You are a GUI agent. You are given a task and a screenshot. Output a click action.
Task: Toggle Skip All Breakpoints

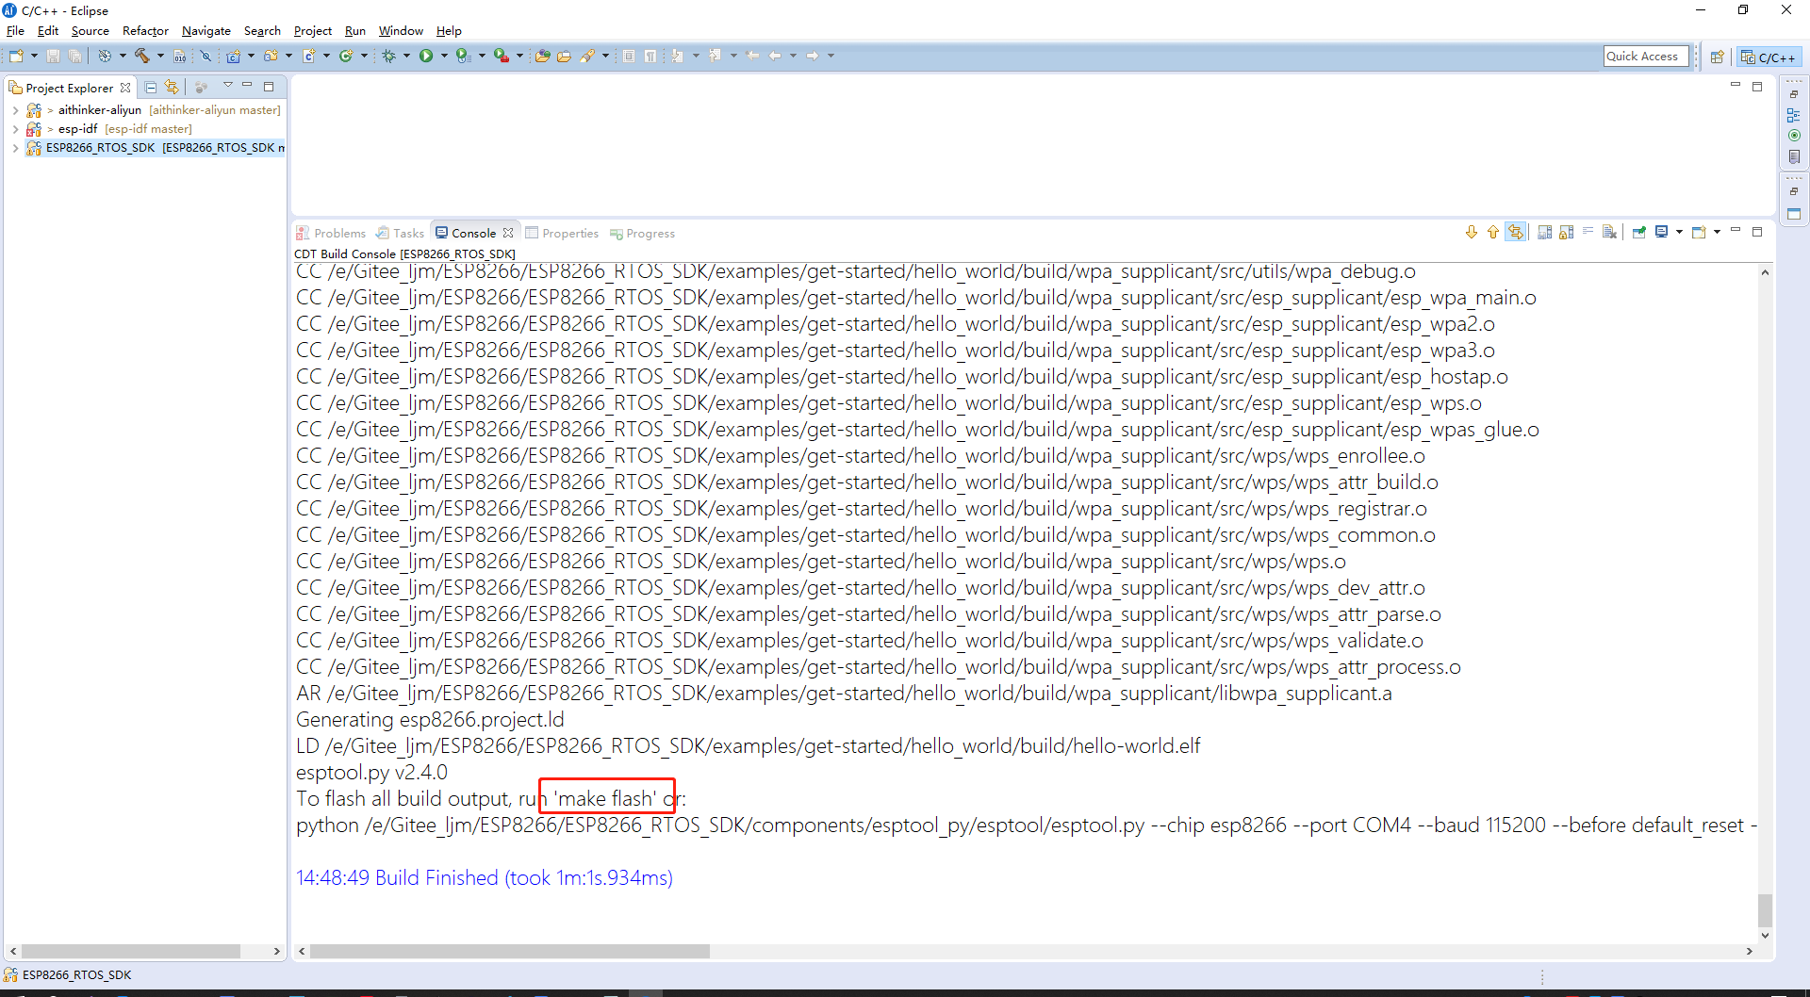(x=206, y=57)
